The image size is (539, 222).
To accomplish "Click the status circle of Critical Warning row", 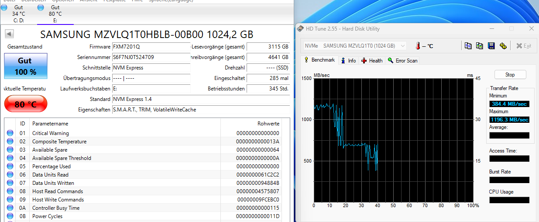I will (10, 133).
